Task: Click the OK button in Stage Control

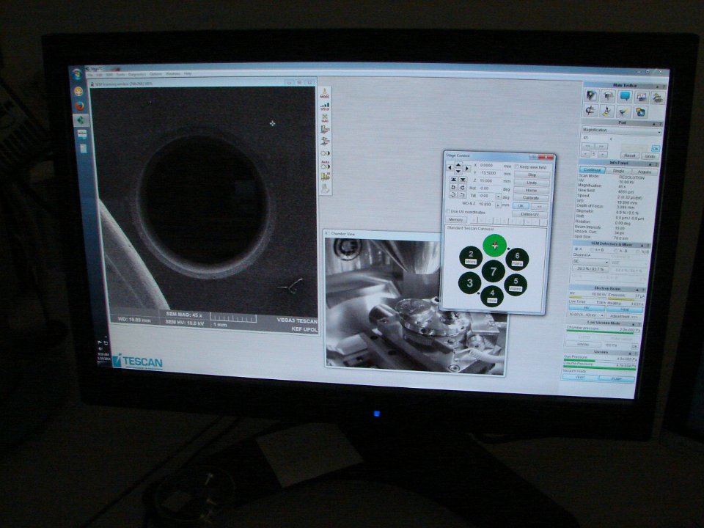Action: (x=521, y=205)
